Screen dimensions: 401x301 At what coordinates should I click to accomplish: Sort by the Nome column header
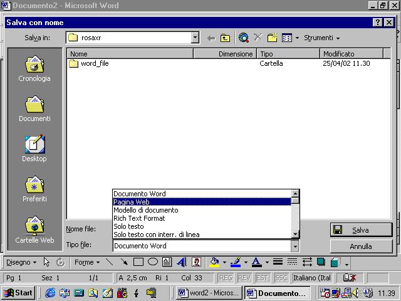click(x=130, y=54)
